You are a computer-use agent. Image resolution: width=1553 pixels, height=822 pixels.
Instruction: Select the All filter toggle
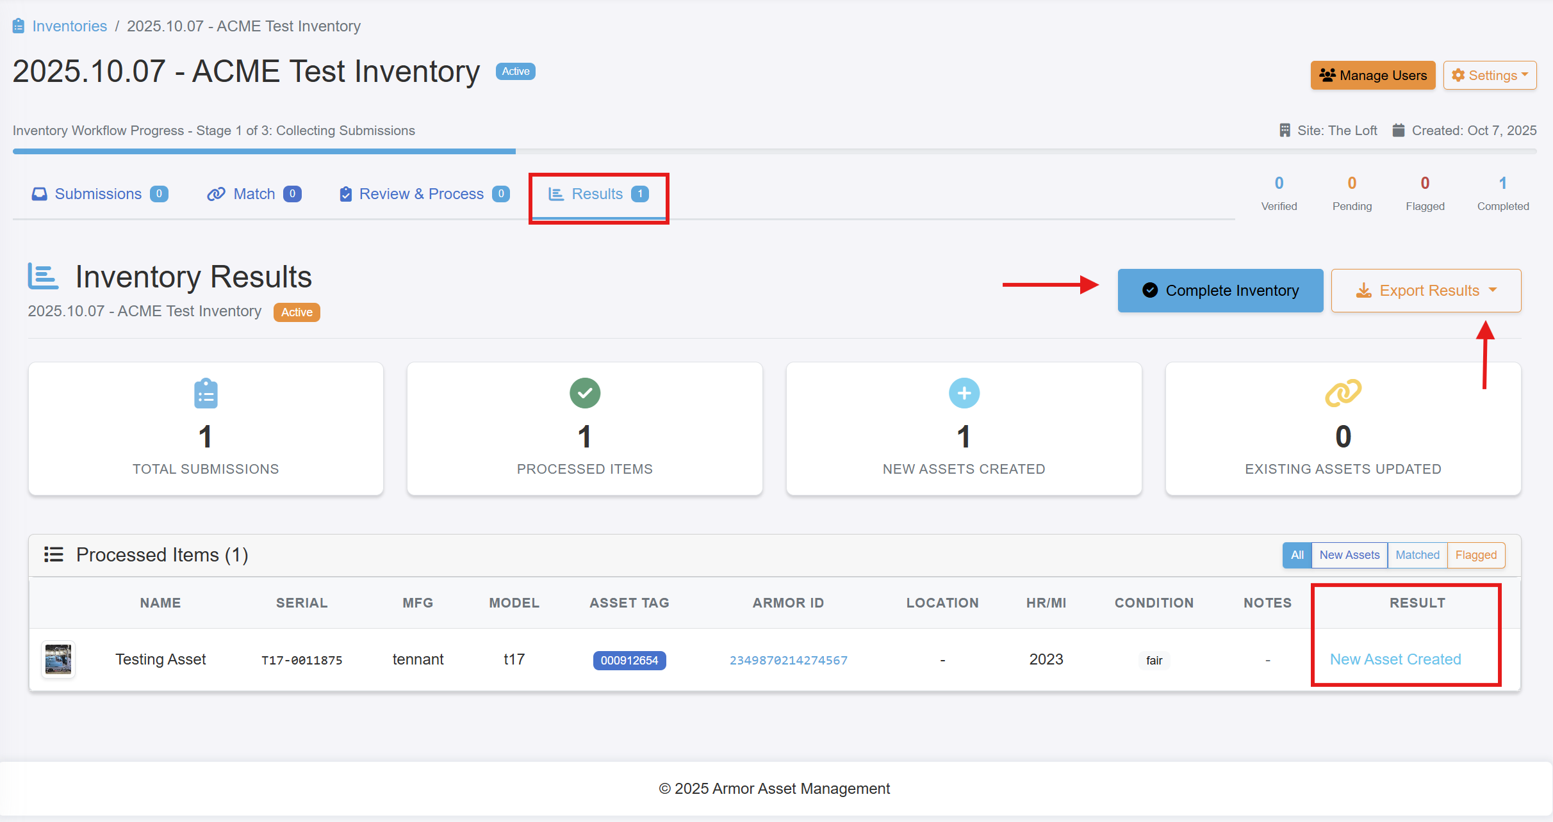click(1297, 555)
